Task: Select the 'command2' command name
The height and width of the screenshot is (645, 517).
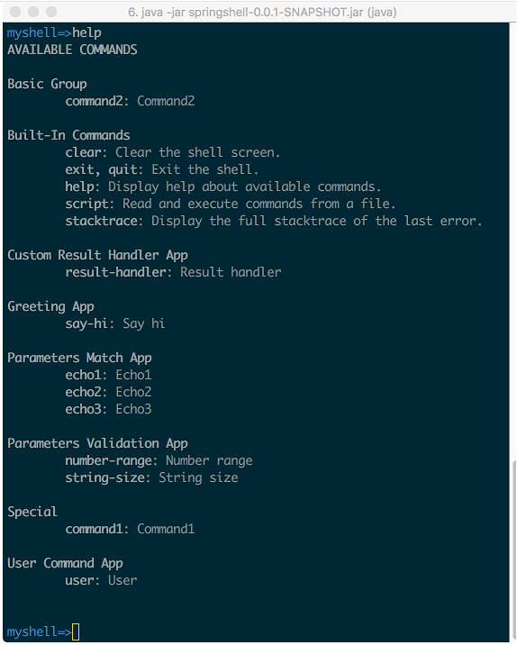Action: tap(94, 101)
